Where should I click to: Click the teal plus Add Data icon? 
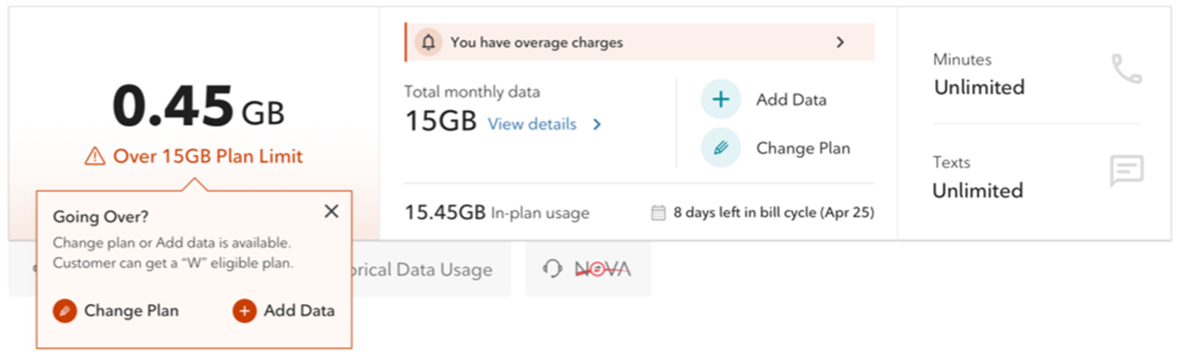point(720,99)
